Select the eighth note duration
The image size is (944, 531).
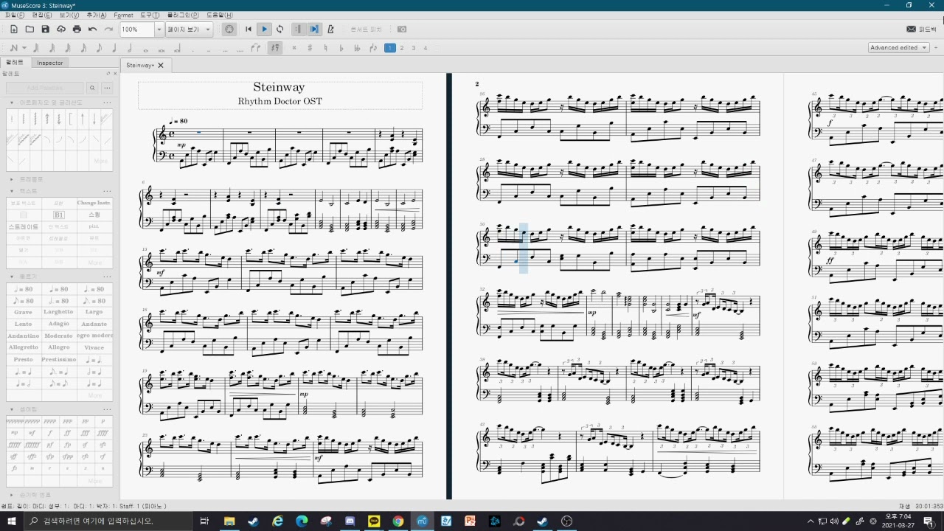pyautogui.click(x=99, y=48)
